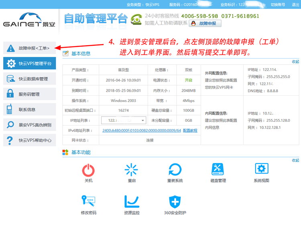Open the IP地址列表 dropdown
Image resolution: width=301 pixels, height=226 pixels.
coord(124,120)
